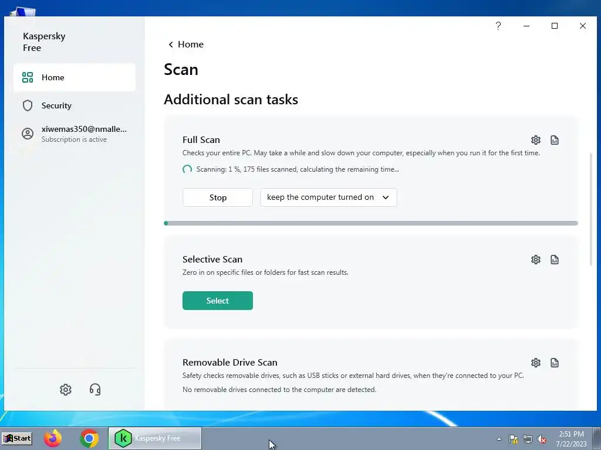Click the Kaspersky Free taskbar button
The height and width of the screenshot is (450, 601).
tap(155, 438)
